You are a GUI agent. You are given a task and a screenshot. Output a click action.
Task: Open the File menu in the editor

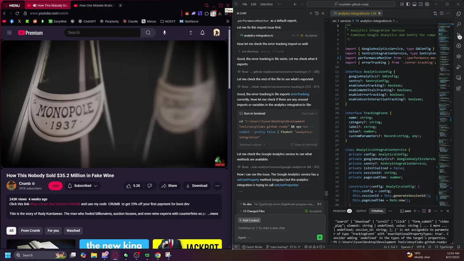tap(245, 4)
